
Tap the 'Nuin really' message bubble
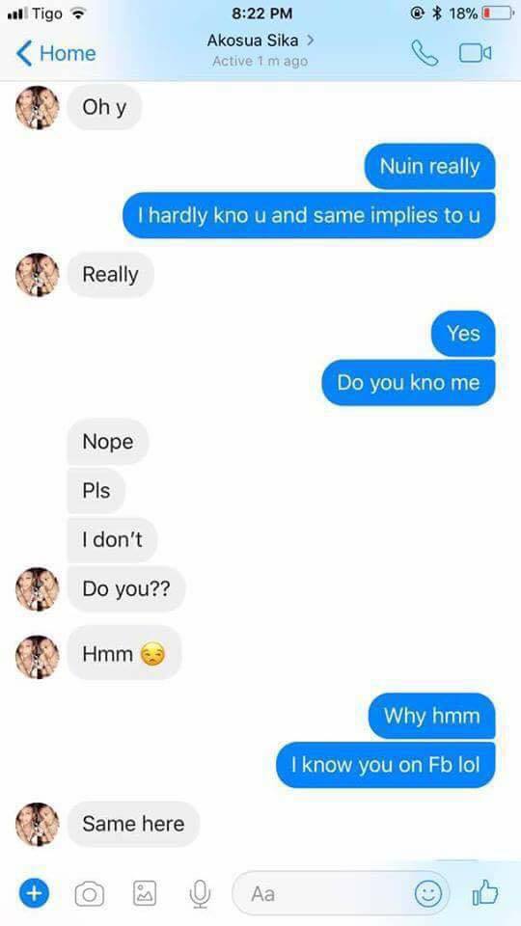click(x=429, y=167)
